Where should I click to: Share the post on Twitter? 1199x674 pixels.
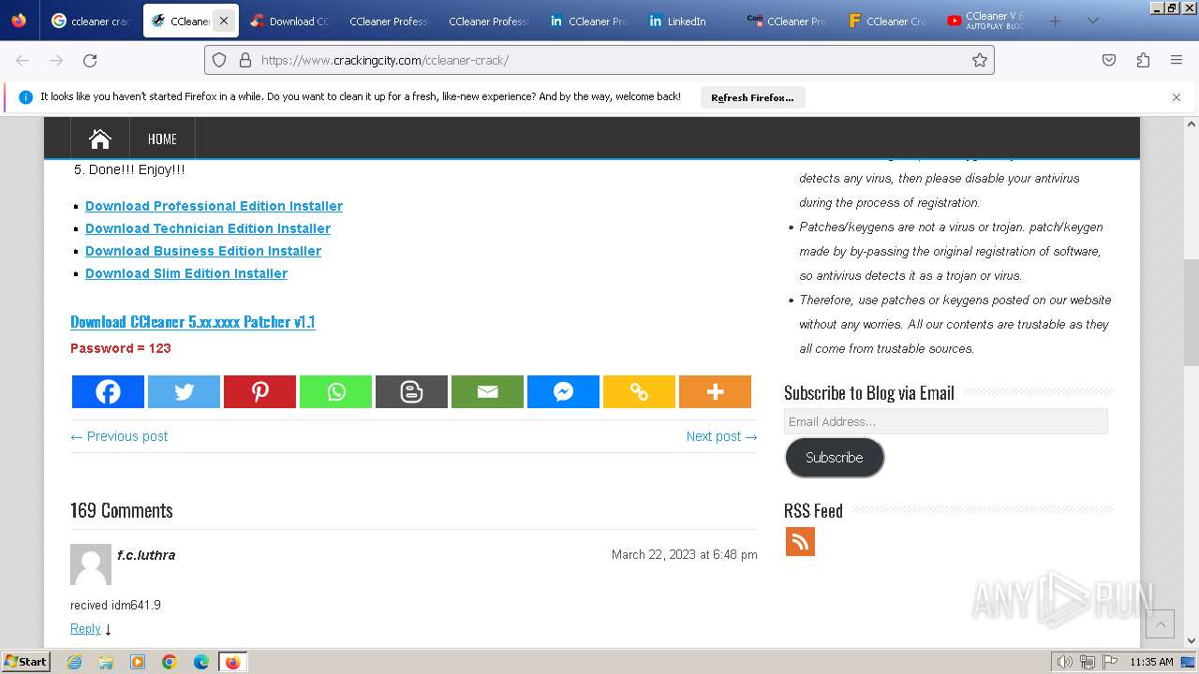click(184, 392)
